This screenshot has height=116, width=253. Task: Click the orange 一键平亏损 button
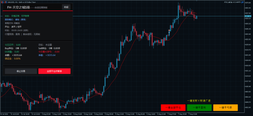[x=225, y=107]
